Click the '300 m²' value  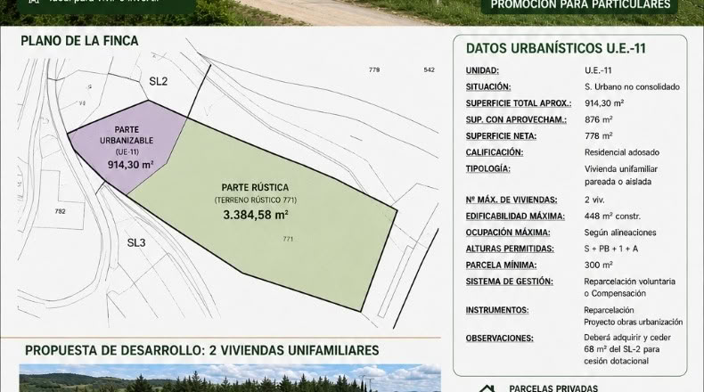pos(599,265)
